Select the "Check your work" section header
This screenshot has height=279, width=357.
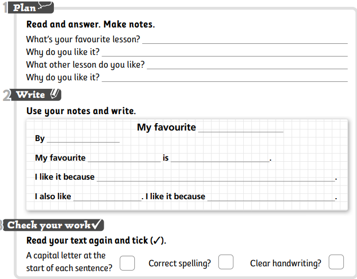point(49,225)
